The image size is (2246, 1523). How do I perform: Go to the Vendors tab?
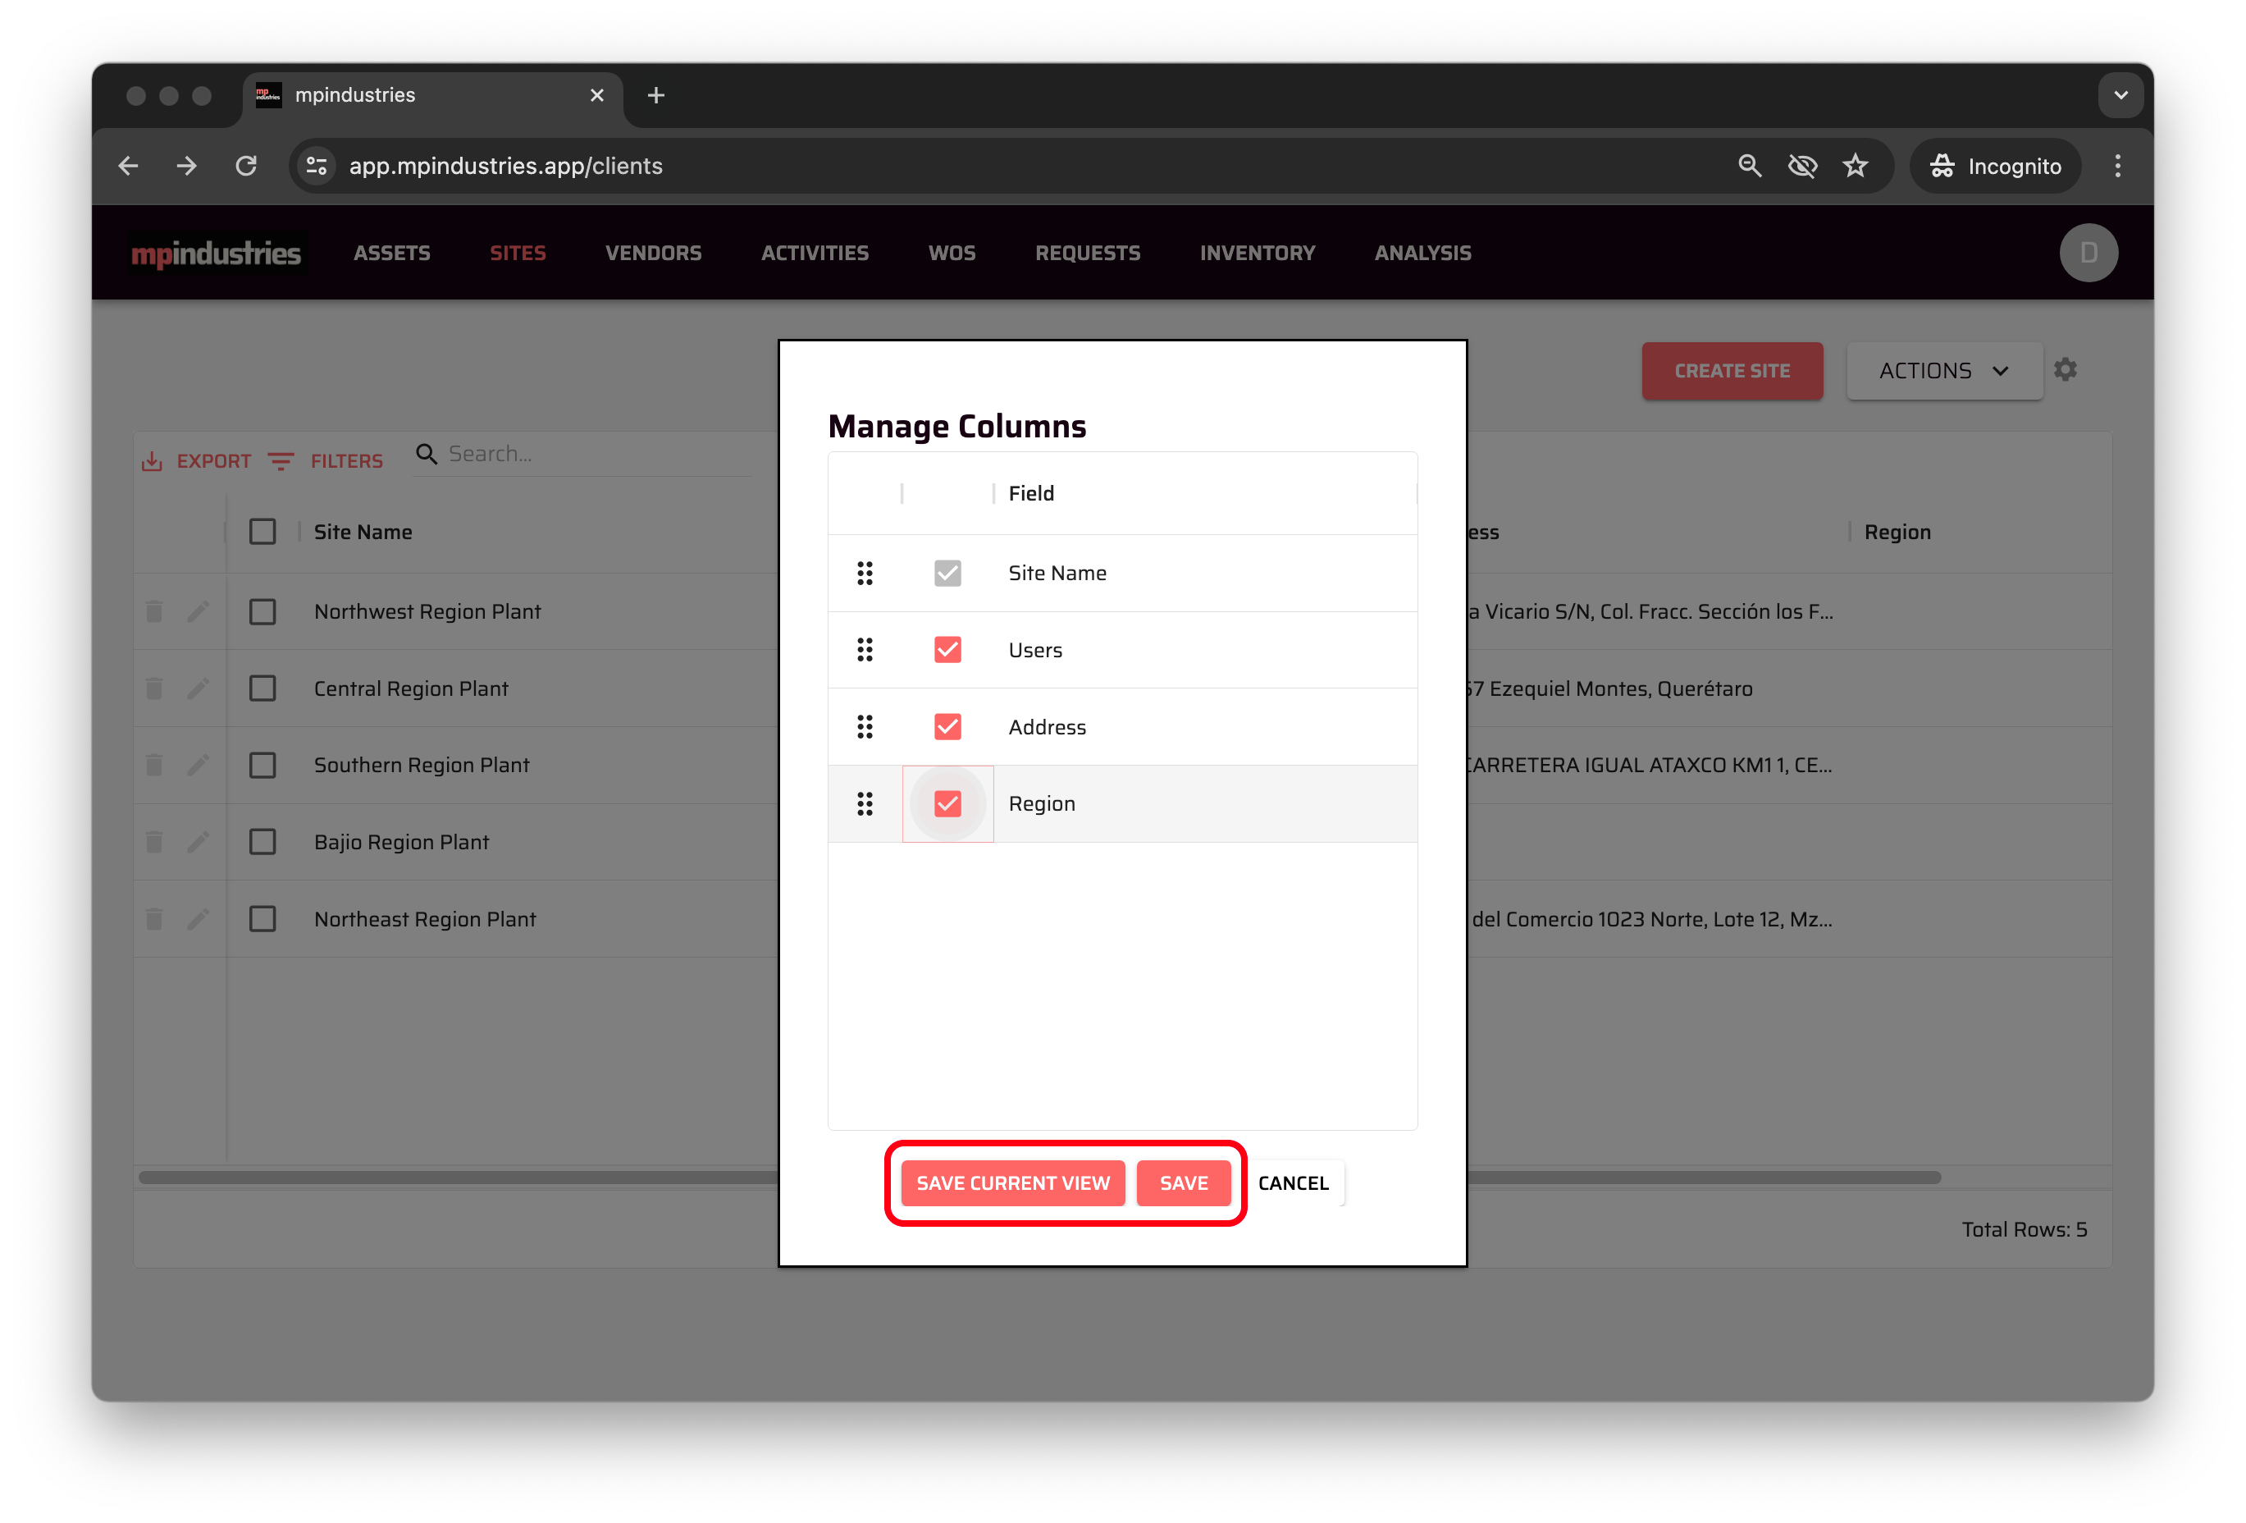[653, 254]
